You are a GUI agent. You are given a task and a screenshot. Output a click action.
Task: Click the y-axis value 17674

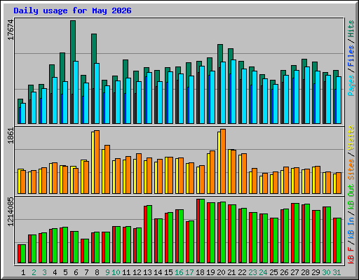(x=11, y=30)
